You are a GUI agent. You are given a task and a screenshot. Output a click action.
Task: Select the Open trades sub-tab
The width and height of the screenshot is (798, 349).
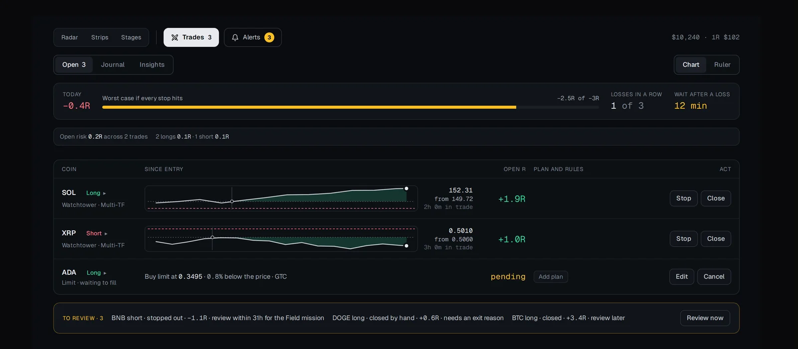tap(74, 65)
